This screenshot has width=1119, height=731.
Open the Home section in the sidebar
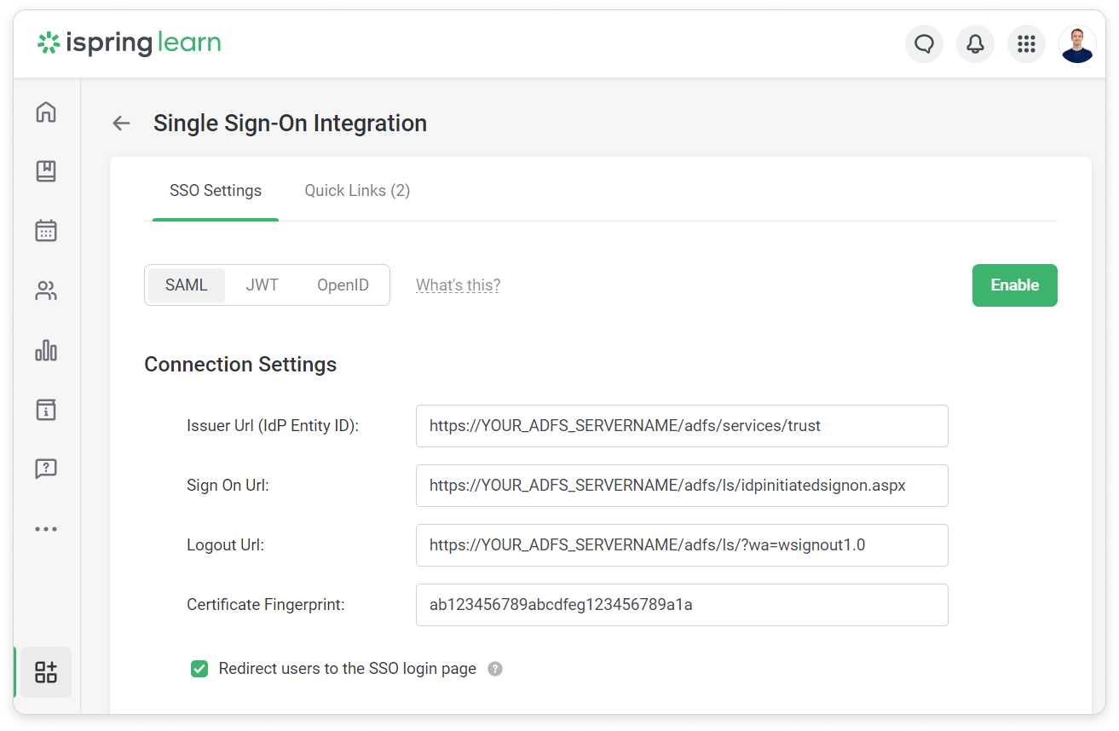pos(45,112)
